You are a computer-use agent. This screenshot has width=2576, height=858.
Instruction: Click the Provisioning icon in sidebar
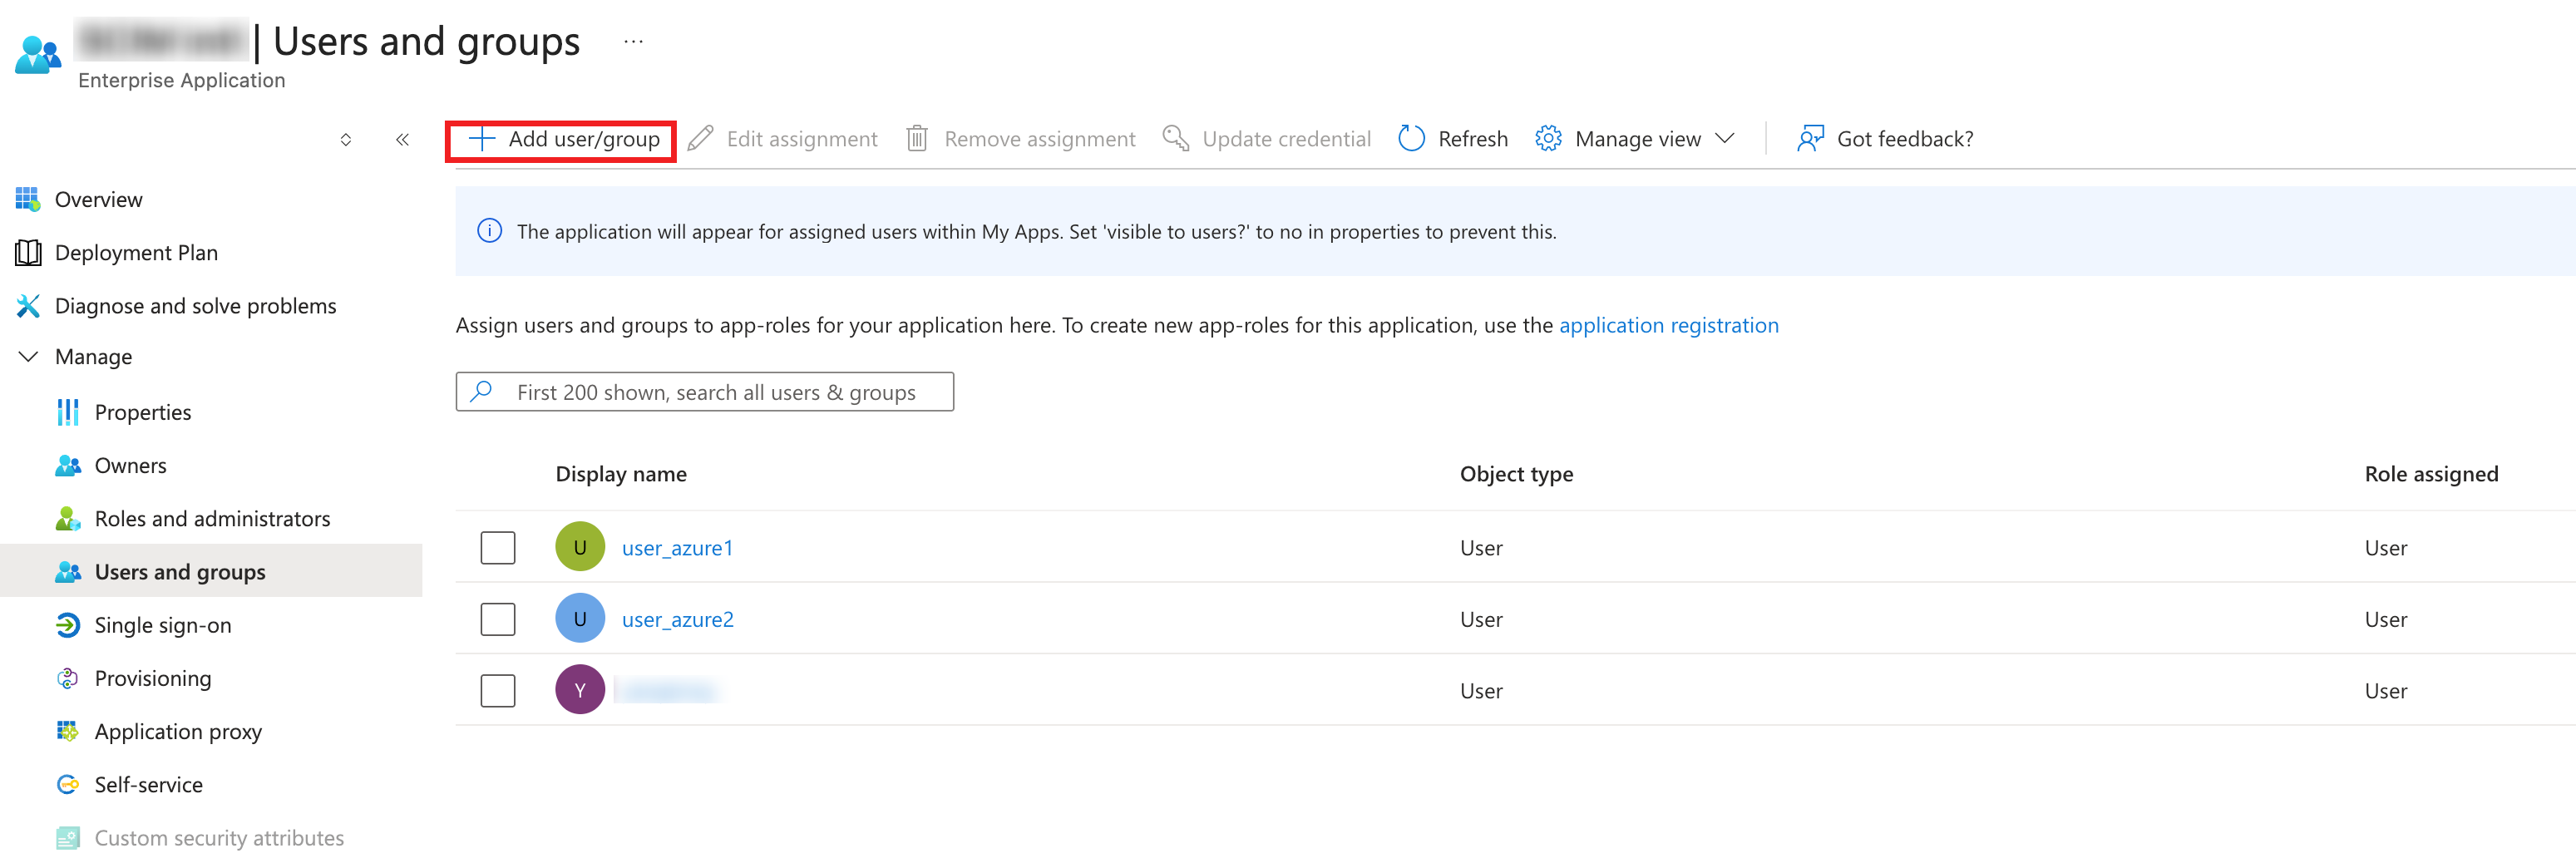[68, 678]
